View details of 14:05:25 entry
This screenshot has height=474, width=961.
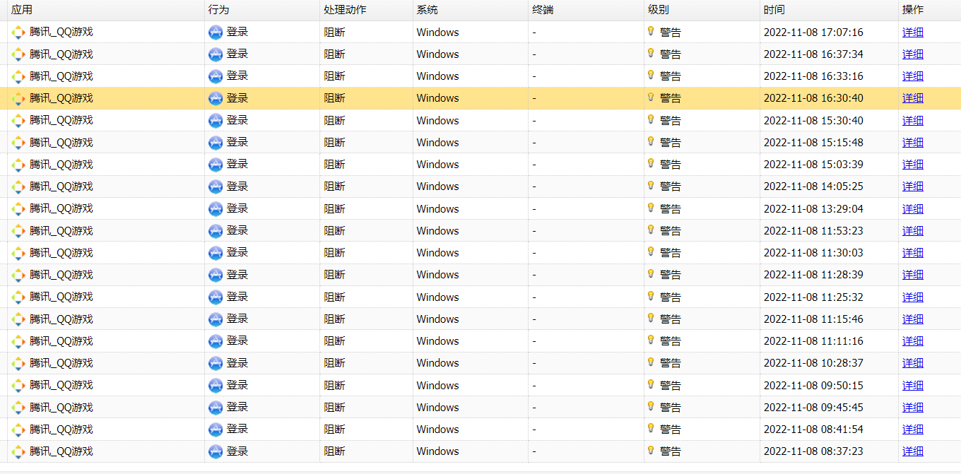[x=913, y=186]
